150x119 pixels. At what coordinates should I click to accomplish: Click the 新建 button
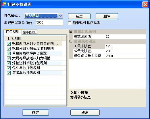click(79, 16)
